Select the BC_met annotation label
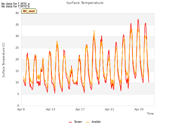This screenshot has height=127, width=170. [29, 11]
